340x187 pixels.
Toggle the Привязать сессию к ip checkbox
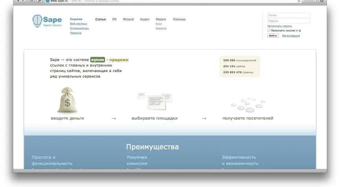pos(269,30)
